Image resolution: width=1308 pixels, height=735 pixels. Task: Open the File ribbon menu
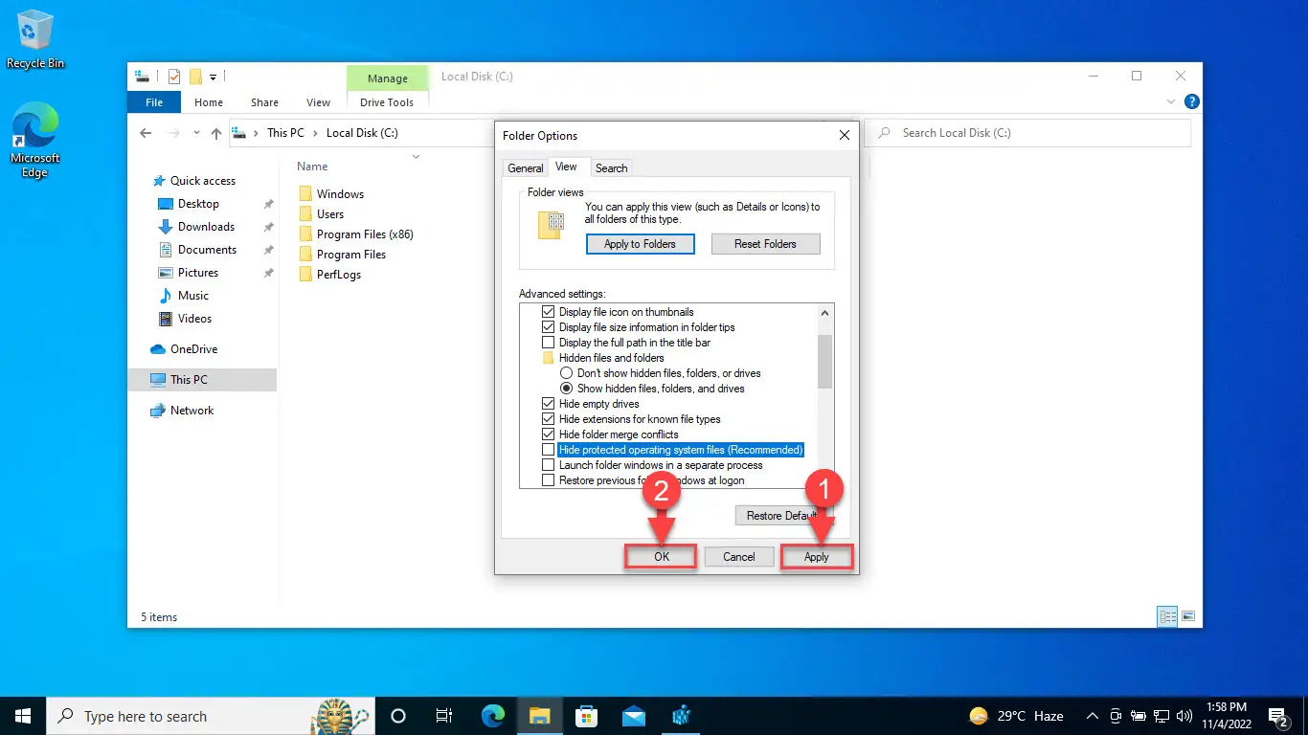pyautogui.click(x=154, y=102)
